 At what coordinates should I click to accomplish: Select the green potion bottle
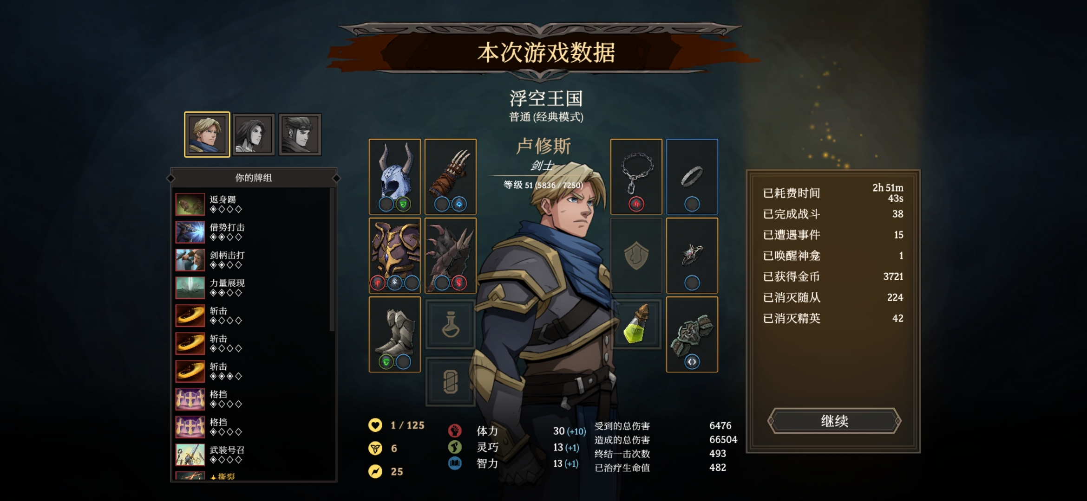[636, 324]
